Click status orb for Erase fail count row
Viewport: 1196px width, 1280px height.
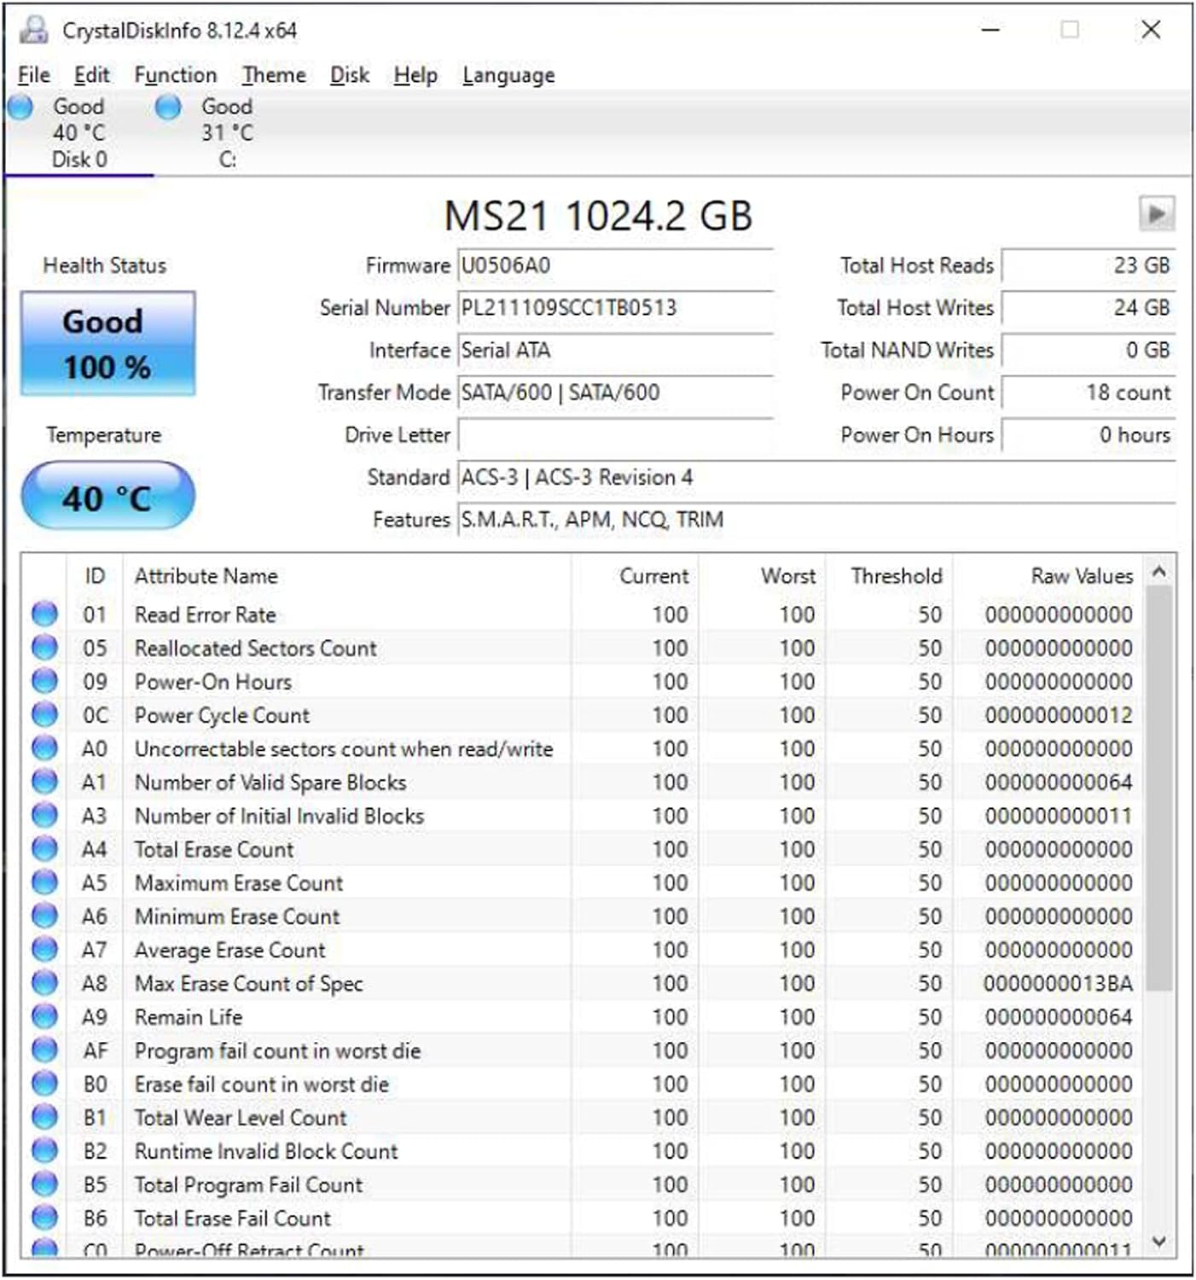[x=44, y=1084]
